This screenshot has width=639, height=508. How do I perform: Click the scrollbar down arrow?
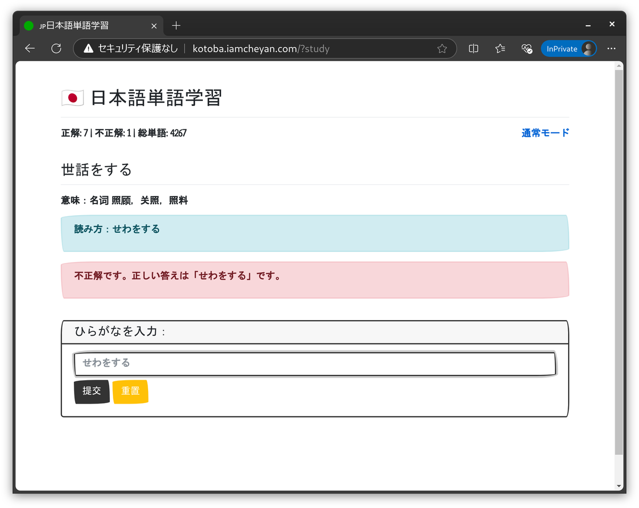(x=619, y=486)
